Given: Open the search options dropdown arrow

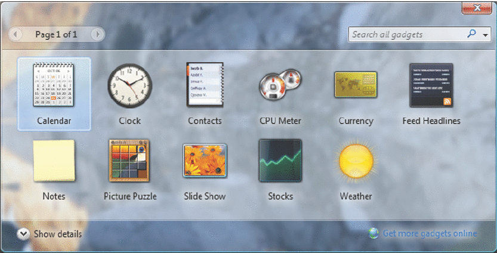Looking at the screenshot, I should (x=486, y=35).
